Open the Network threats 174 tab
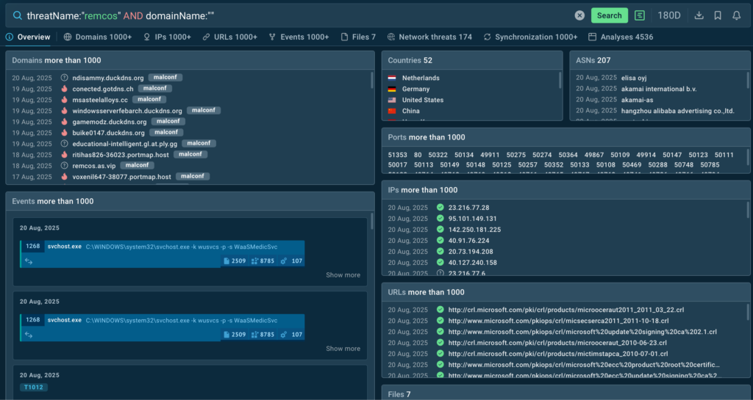 [x=429, y=37]
